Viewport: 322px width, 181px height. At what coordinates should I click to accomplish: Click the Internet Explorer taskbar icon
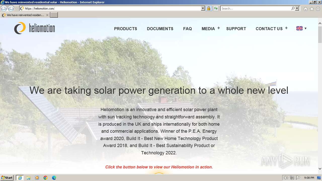20,178
